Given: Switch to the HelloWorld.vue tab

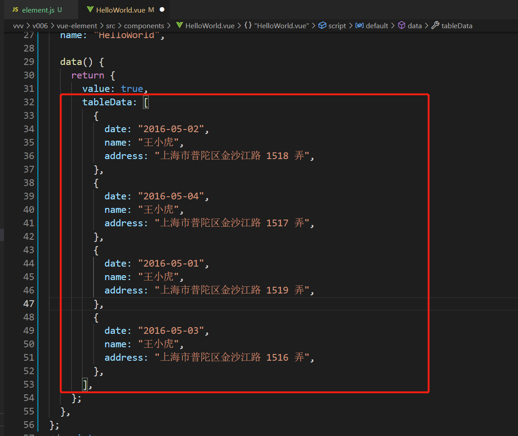Looking at the screenshot, I should [125, 9].
